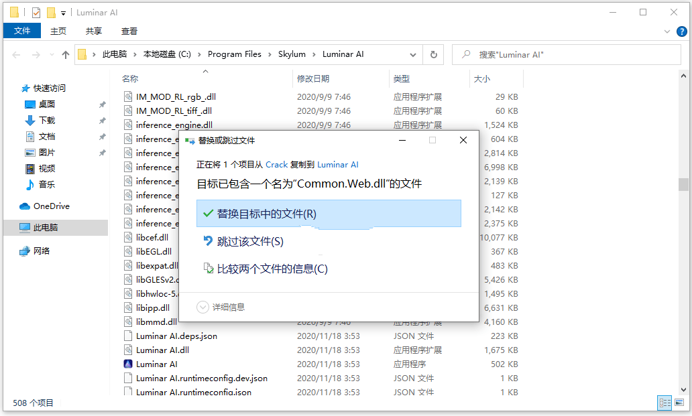Screen dimensions: 692x416
Task: Expand the address bar history dropdown
Action: coord(412,55)
